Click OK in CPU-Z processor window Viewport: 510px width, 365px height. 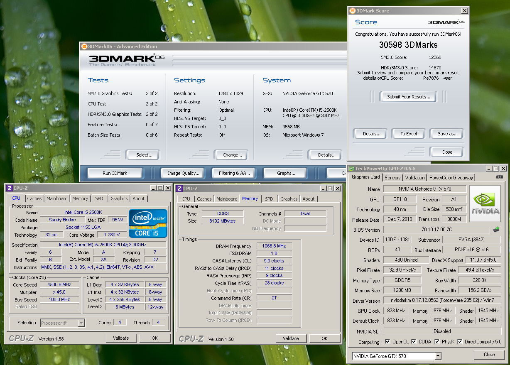(x=154, y=338)
